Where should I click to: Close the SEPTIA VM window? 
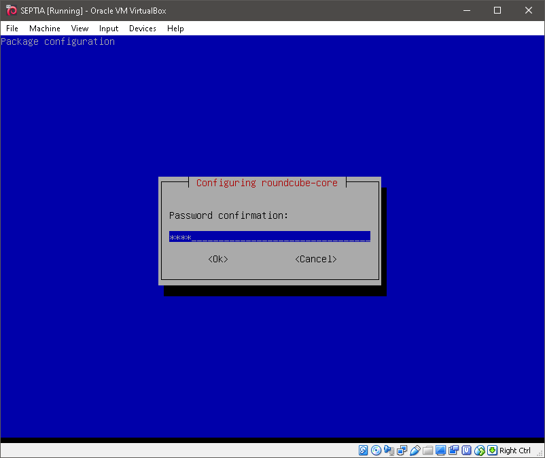tap(528, 10)
